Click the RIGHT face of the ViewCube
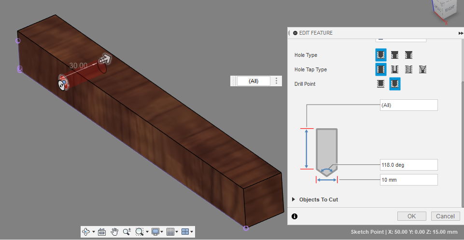Screen dimensions: 464x240 (x=450, y=9)
